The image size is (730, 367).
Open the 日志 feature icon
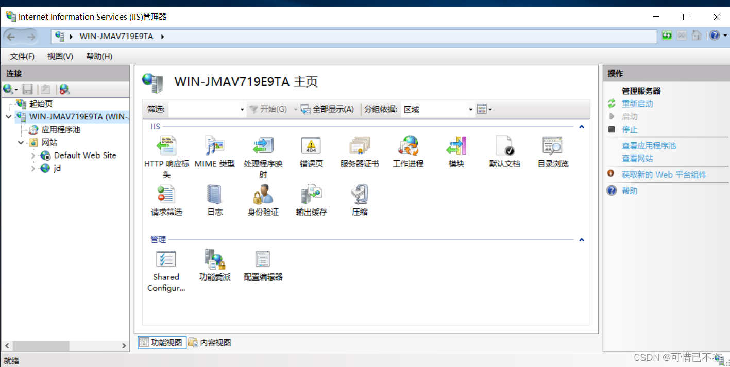coord(214,195)
